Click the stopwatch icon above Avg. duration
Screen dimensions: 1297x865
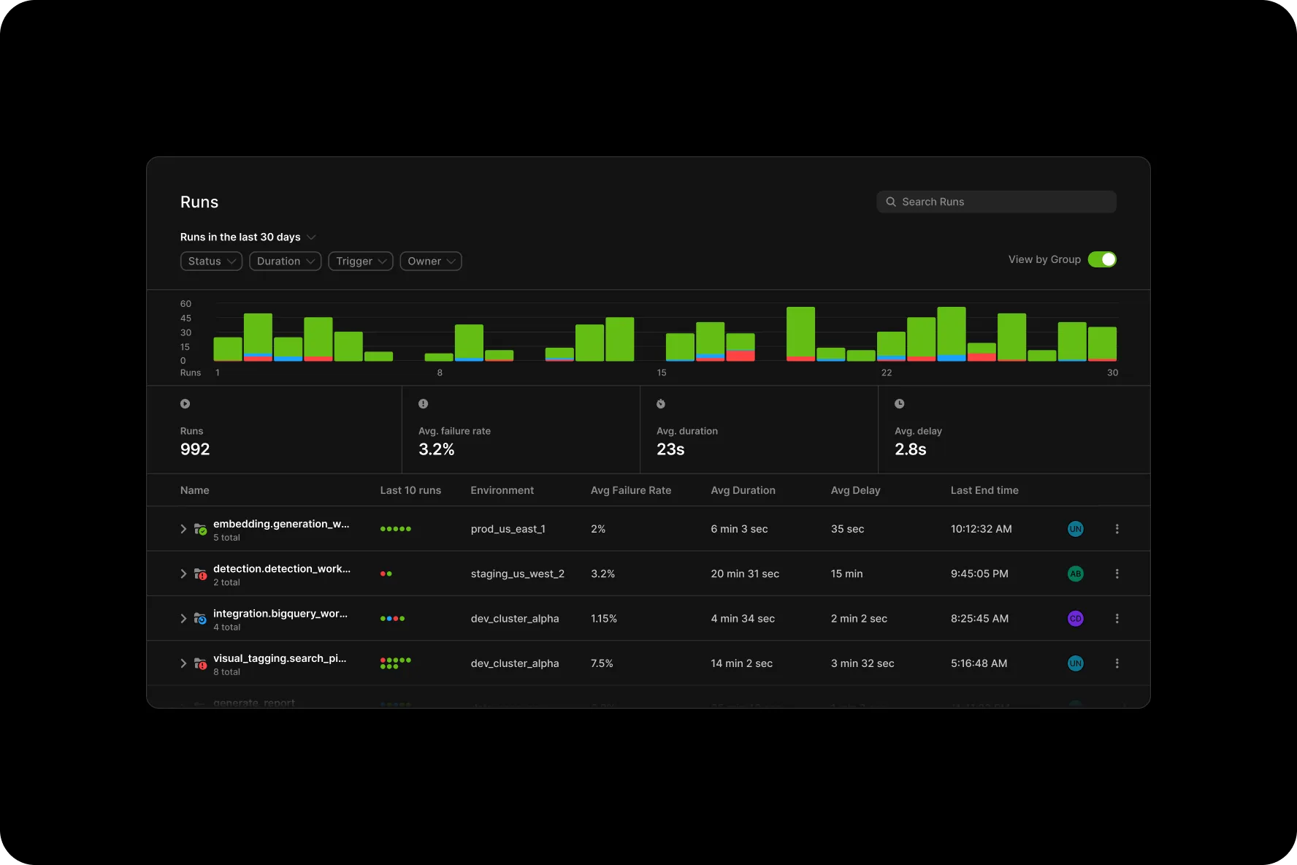point(661,403)
